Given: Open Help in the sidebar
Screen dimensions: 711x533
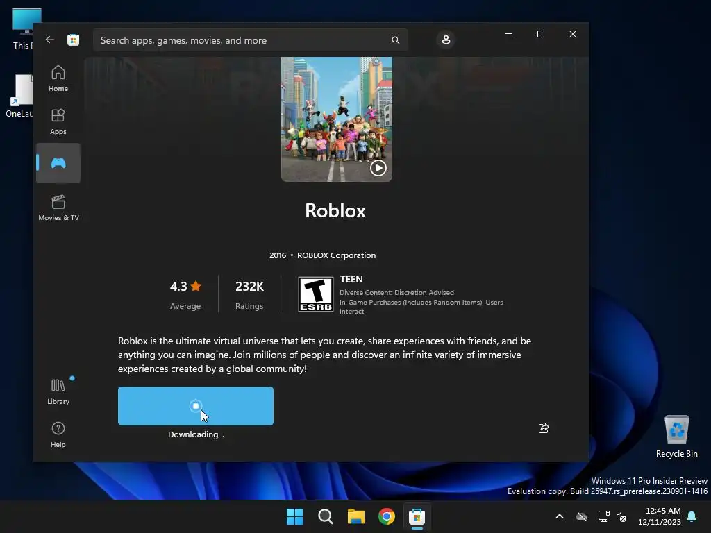Looking at the screenshot, I should pos(58,434).
